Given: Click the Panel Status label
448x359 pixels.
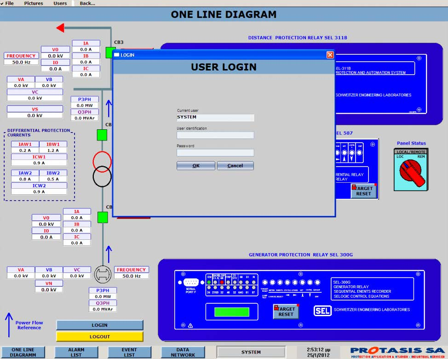Looking at the screenshot, I should (411, 143).
